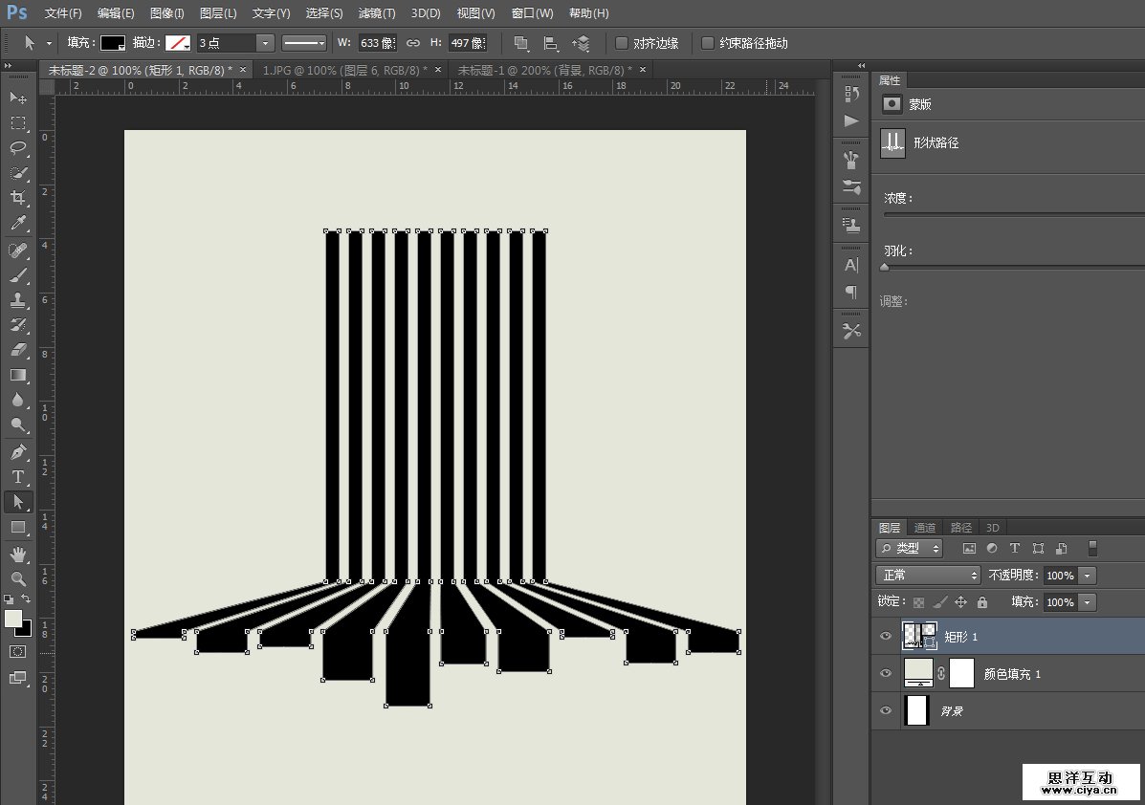This screenshot has height=805, width=1145.
Task: Click the fill 填充 color swatch in options bar
Action: (113, 43)
